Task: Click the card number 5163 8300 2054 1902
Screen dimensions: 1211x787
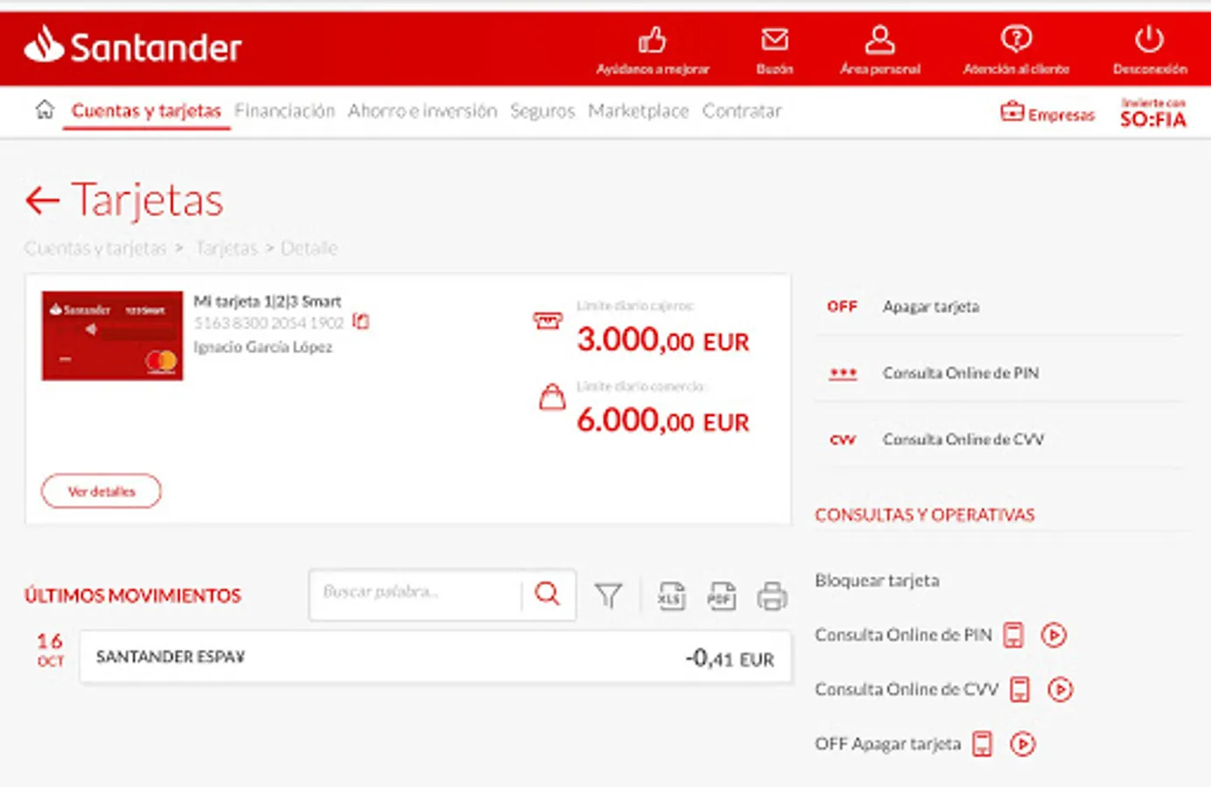Action: click(269, 323)
